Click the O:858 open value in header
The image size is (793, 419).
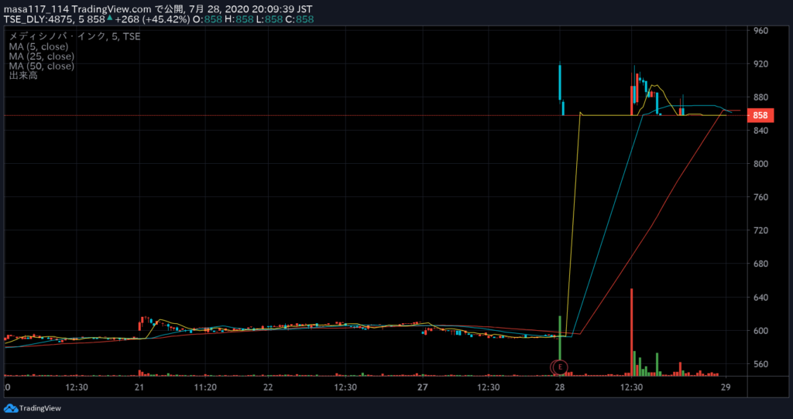[208, 19]
